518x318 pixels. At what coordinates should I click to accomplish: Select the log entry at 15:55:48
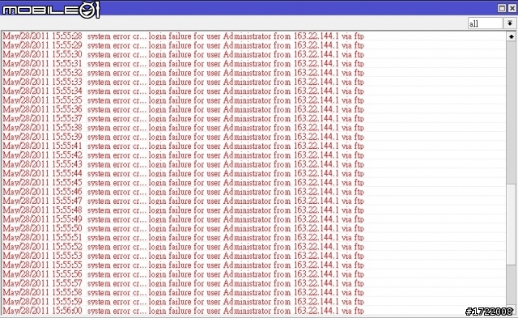pyautogui.click(x=253, y=210)
